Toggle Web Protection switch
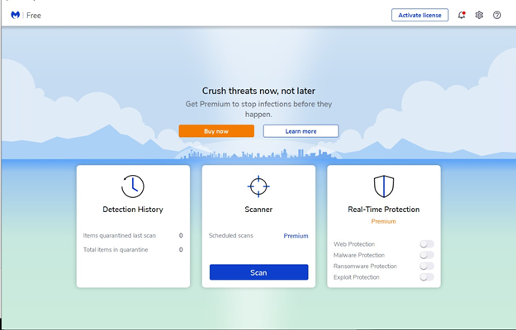 click(427, 244)
